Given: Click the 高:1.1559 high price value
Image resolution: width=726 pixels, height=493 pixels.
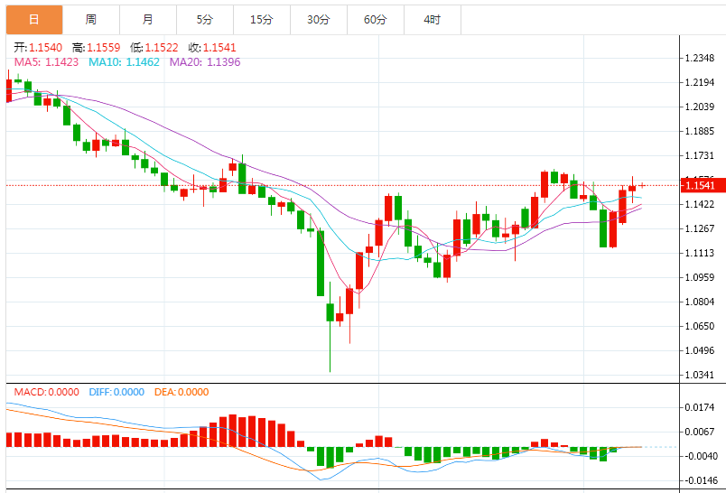Looking at the screenshot, I should [x=97, y=47].
